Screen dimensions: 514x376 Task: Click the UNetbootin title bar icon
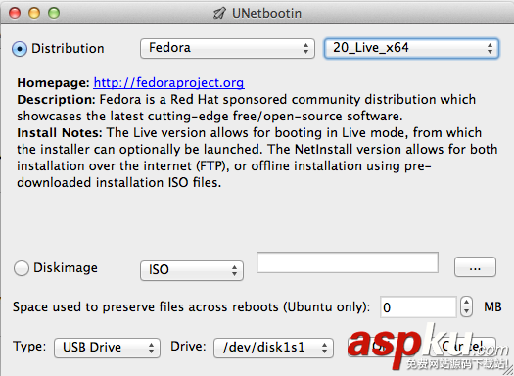[x=219, y=13]
